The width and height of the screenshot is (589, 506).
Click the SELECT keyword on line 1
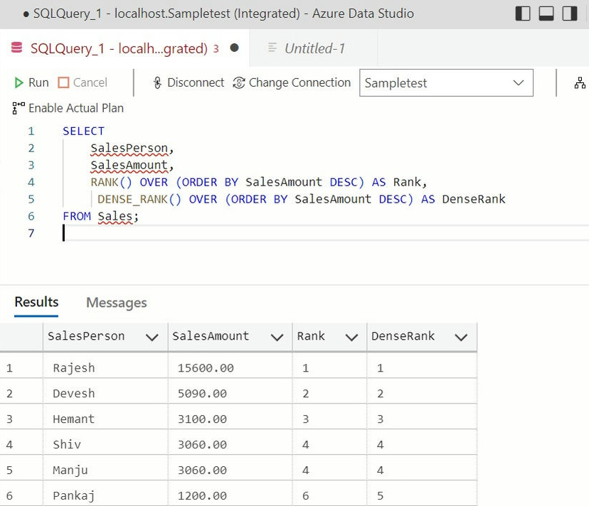click(83, 131)
